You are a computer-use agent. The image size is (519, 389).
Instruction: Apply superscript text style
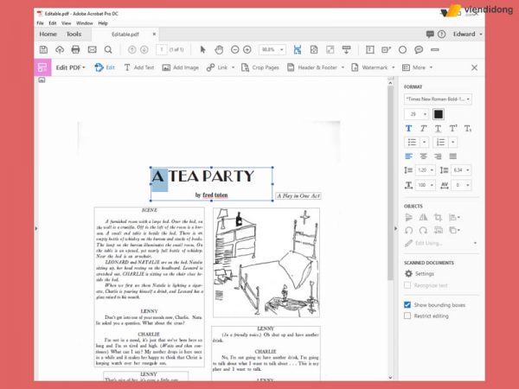452,128
